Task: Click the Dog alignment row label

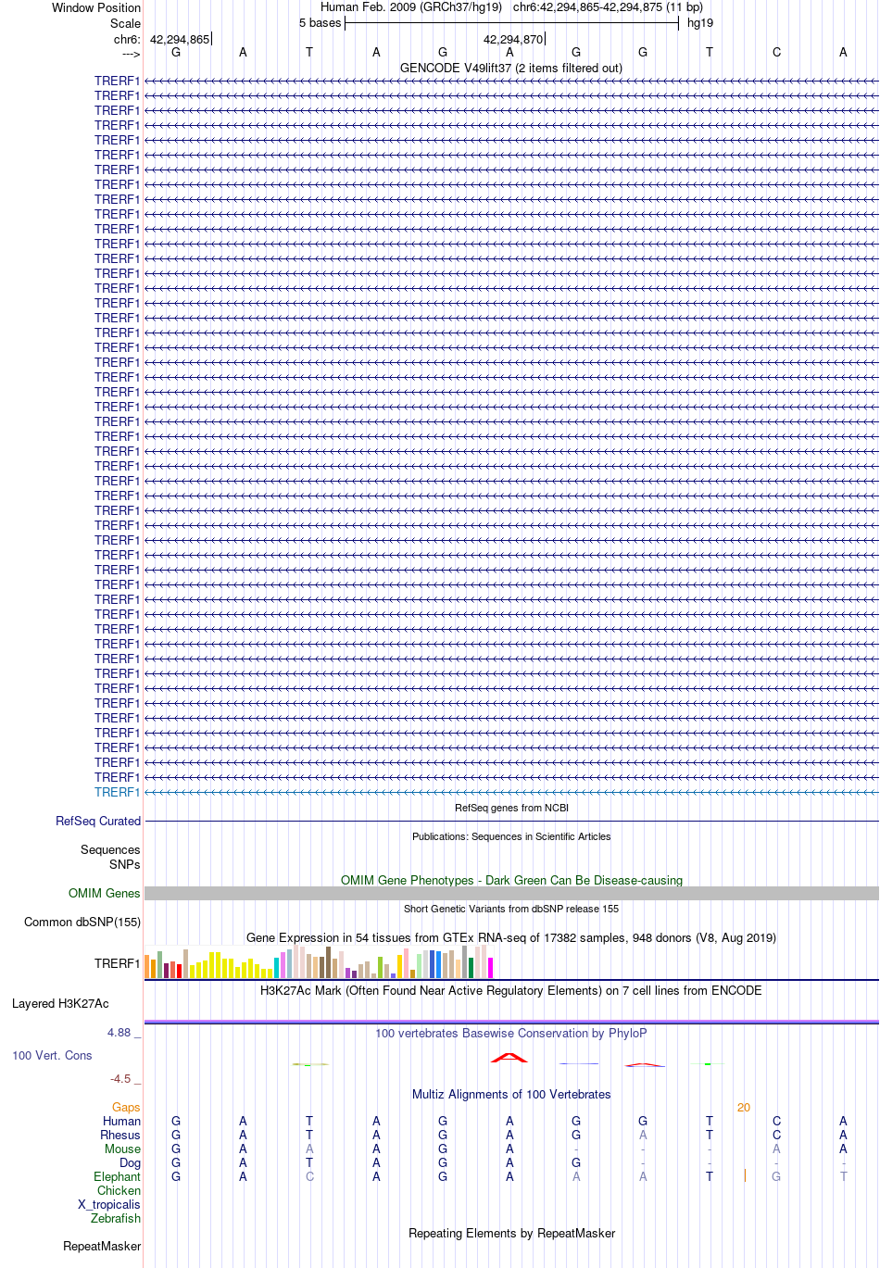Action: [130, 1162]
